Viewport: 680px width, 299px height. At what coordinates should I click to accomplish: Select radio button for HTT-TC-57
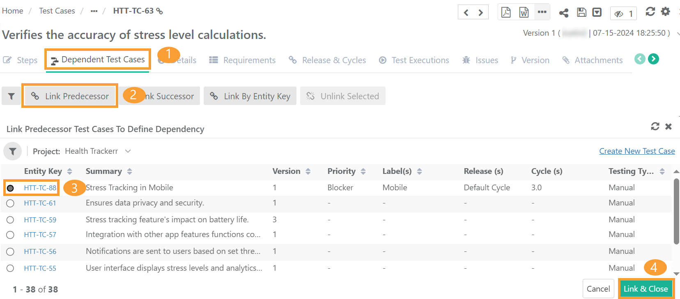[x=10, y=235]
